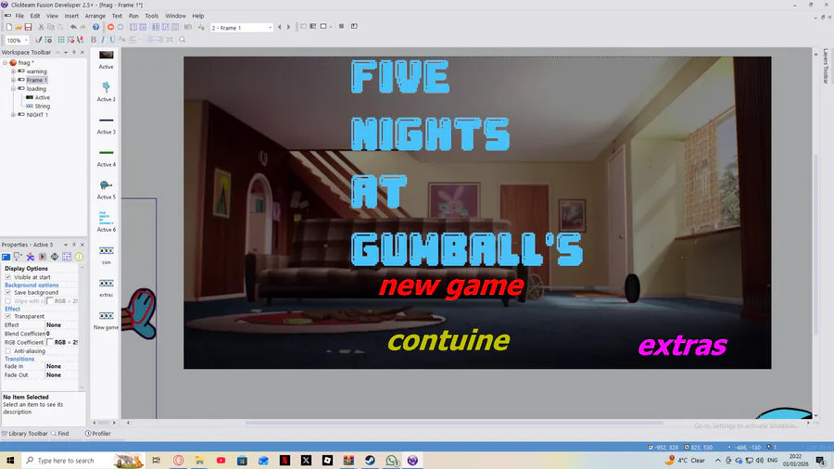Switch to the Library Toolbar tab
The width and height of the screenshot is (834, 469).
24,434
